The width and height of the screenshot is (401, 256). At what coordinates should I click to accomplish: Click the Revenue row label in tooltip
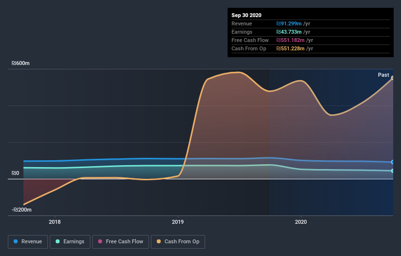click(x=242, y=23)
